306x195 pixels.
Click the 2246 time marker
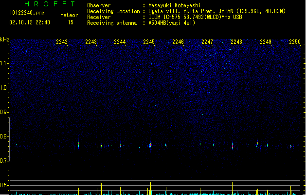178,42
